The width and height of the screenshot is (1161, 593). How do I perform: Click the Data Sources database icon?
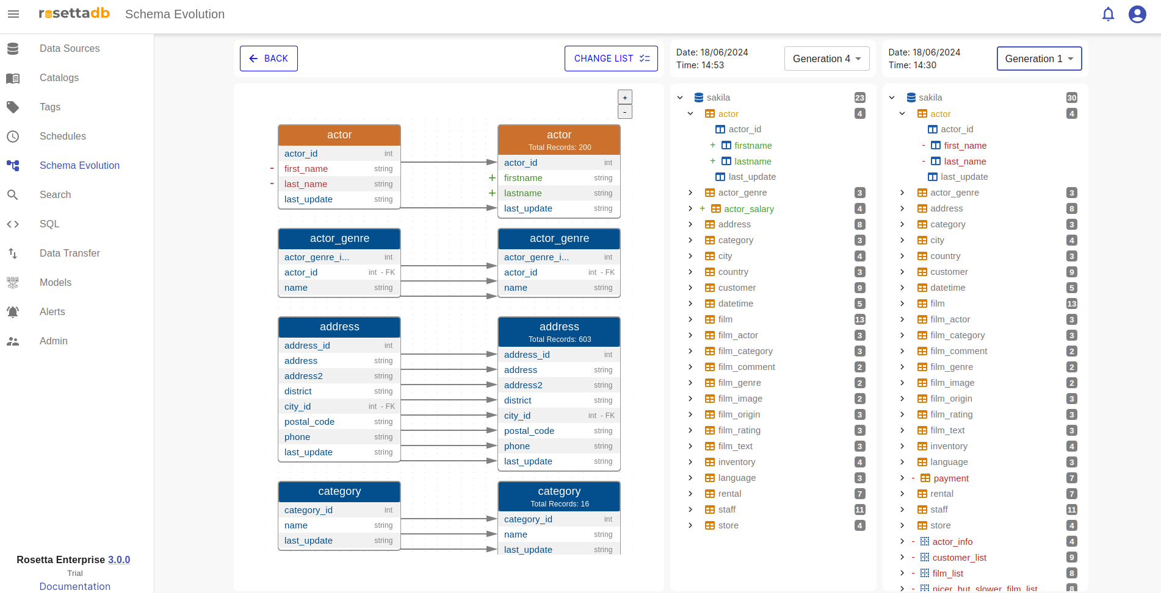[13, 49]
